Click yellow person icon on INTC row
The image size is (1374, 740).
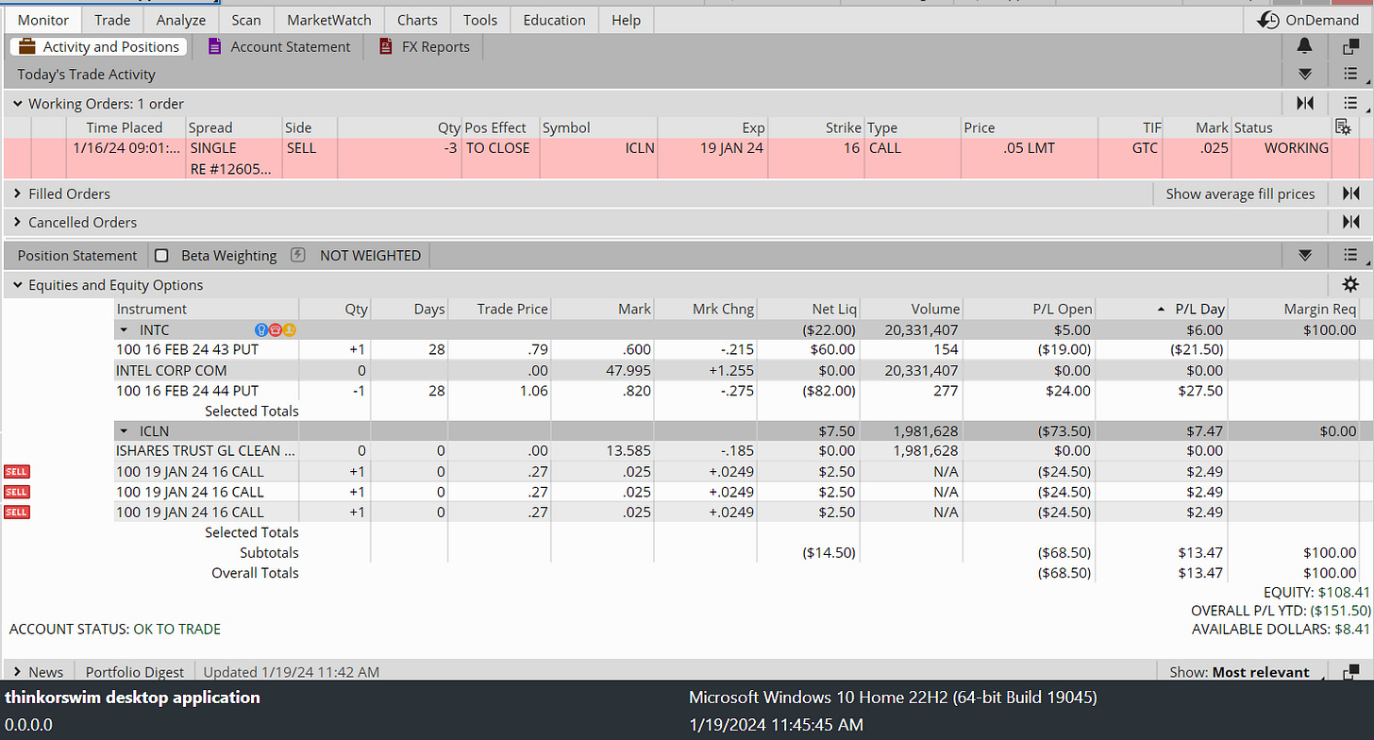(x=289, y=329)
